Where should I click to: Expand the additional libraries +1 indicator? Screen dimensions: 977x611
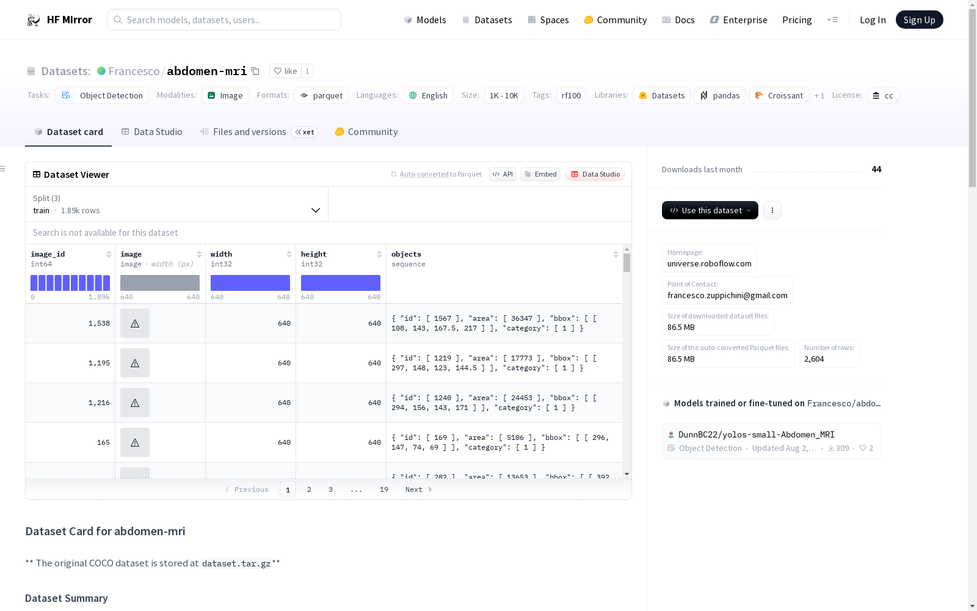tap(819, 95)
